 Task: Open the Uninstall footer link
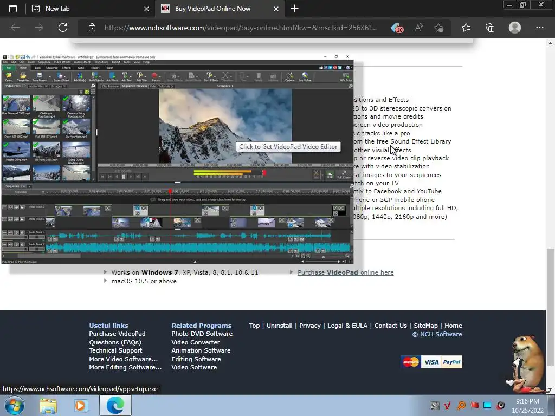coord(279,326)
